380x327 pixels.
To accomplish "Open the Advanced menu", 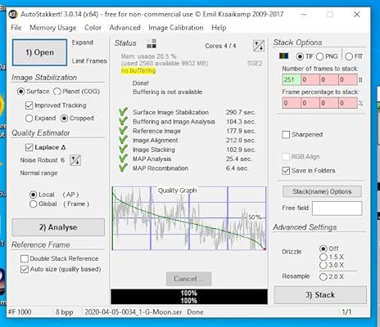I will pos(124,28).
